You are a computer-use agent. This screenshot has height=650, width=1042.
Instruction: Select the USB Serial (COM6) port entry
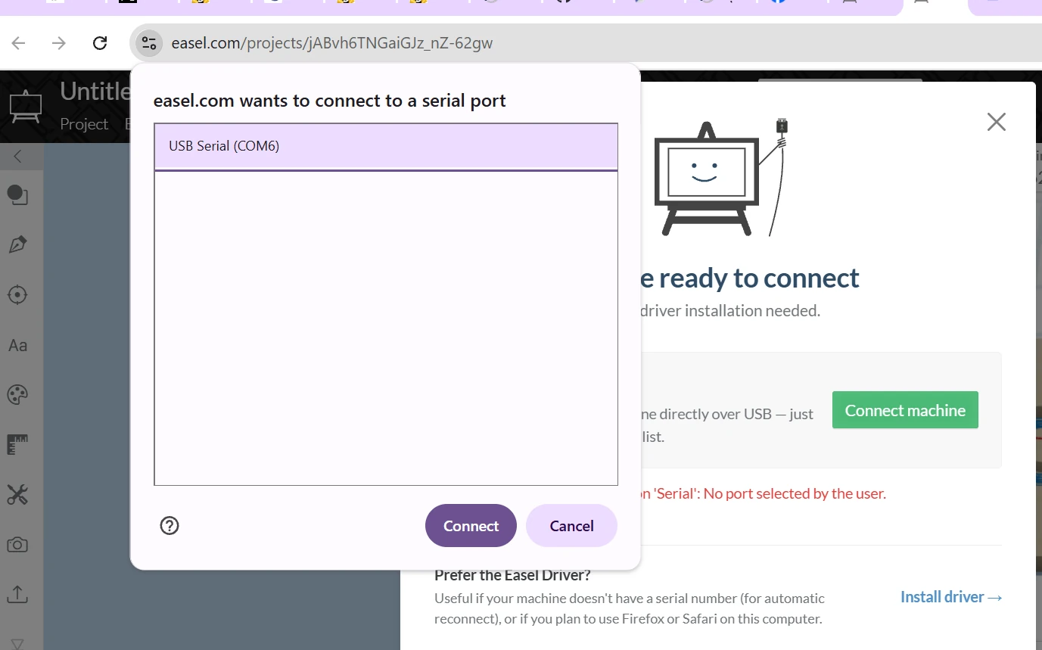coord(386,146)
